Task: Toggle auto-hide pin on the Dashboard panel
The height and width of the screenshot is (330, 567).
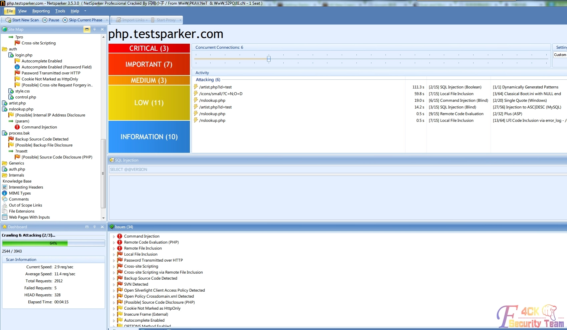Action: (94, 227)
